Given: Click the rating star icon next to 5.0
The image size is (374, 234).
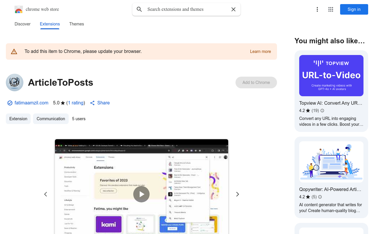Looking at the screenshot, I should [63, 103].
